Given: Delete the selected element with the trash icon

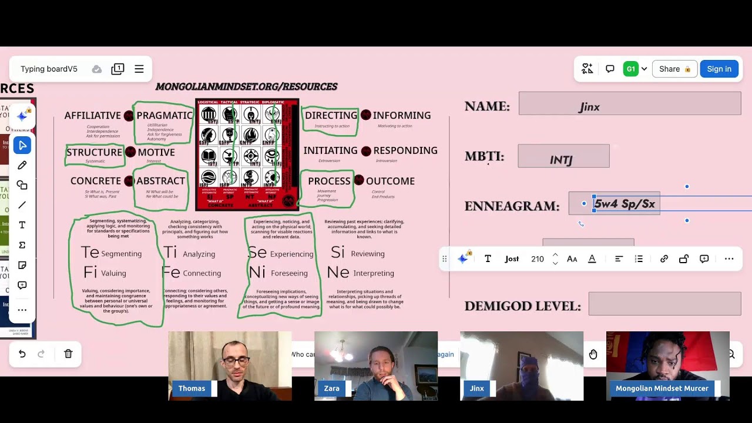Looking at the screenshot, I should pyautogui.click(x=68, y=354).
